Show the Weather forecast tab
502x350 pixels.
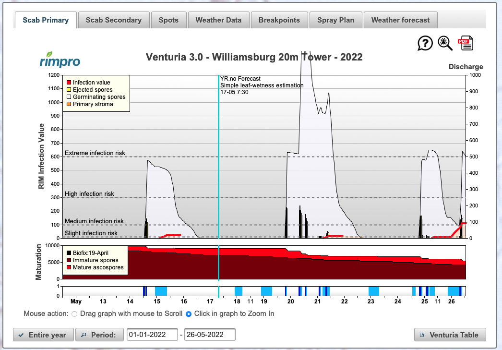(401, 20)
